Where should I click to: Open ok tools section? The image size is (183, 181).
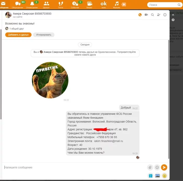[104, 5]
